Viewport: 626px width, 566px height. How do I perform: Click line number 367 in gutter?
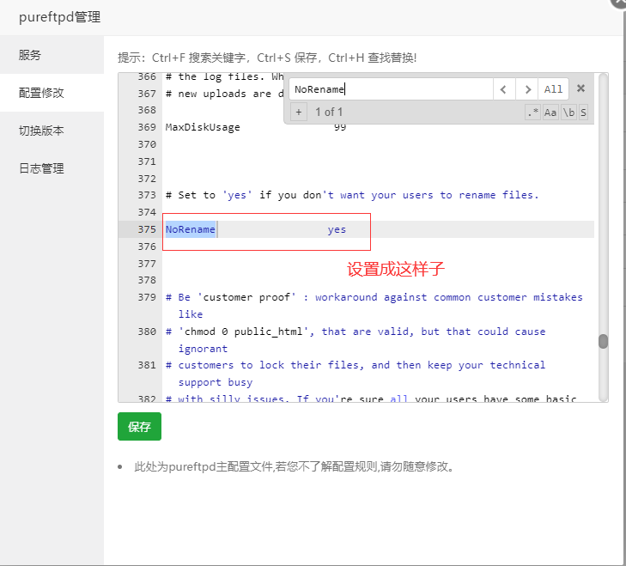point(147,94)
